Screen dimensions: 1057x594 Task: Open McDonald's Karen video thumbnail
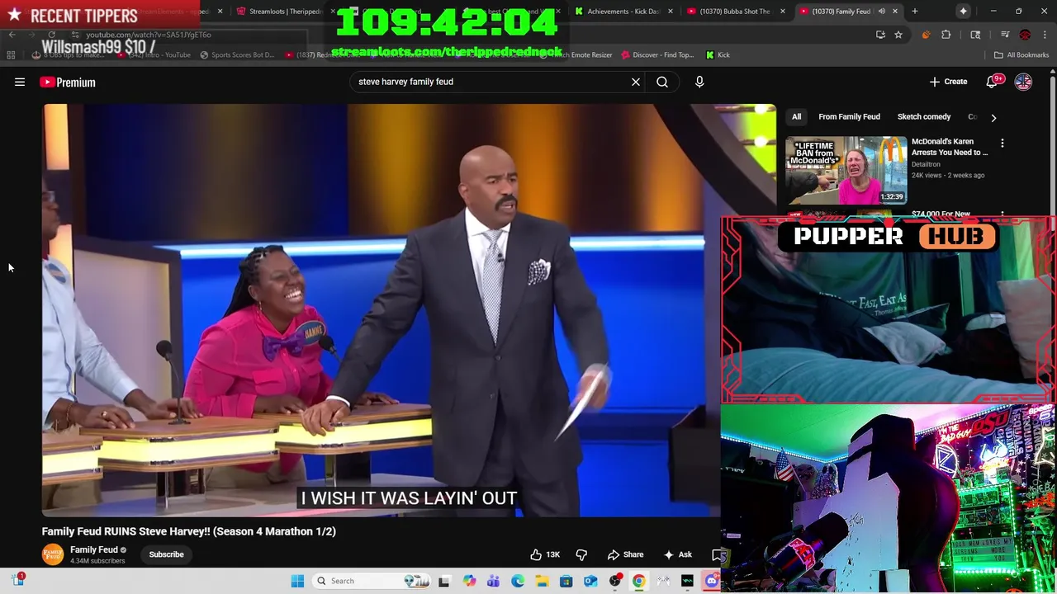pyautogui.click(x=846, y=170)
